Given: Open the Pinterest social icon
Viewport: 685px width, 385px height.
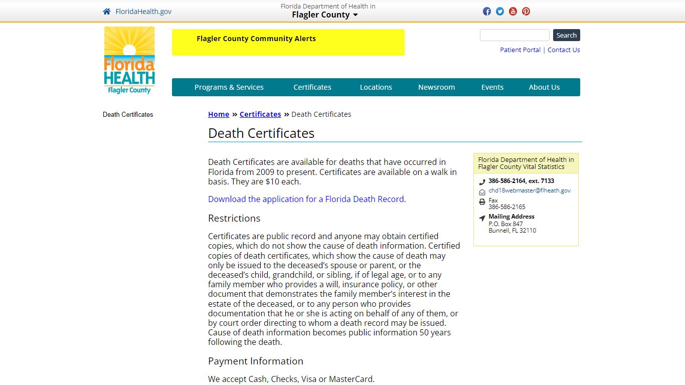Looking at the screenshot, I should click(526, 12).
